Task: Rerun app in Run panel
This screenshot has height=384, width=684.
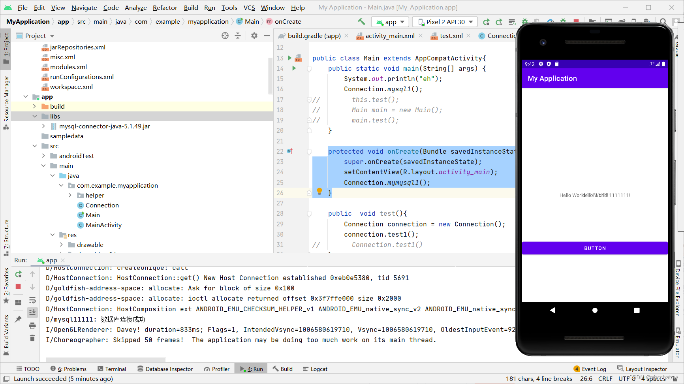Action: tap(18, 274)
